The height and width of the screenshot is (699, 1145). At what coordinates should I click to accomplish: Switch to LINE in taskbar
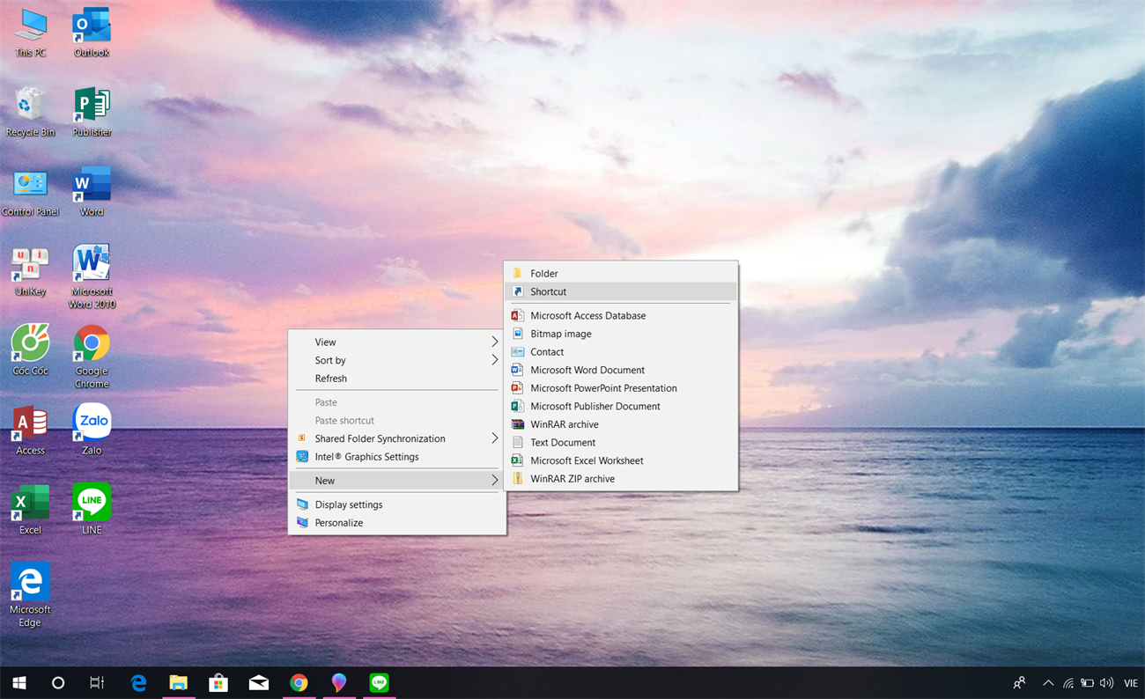tap(379, 682)
